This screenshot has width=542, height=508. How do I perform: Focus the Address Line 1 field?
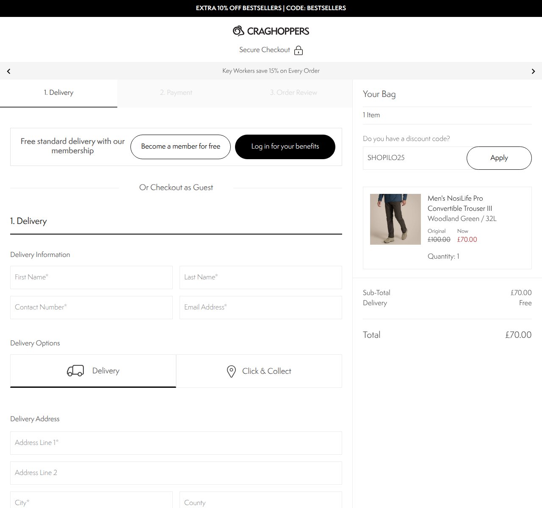tap(176, 443)
